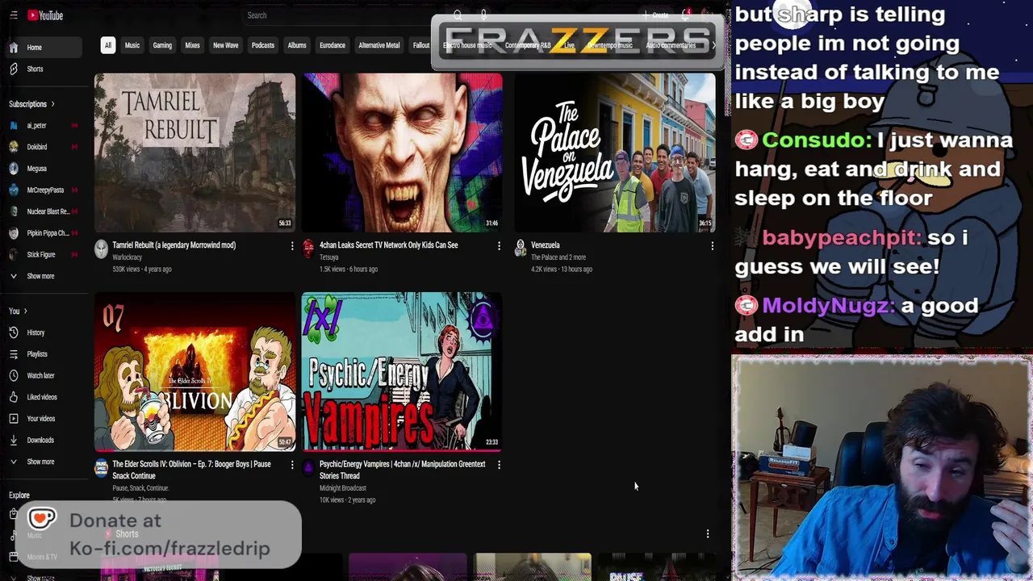
Task: Click the Tetsuya avatar beside 4chan Leaks video
Action: click(308, 249)
